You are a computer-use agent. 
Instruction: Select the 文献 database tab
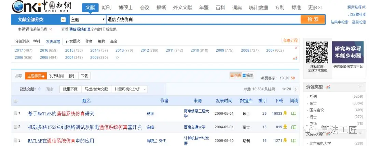[90, 8]
